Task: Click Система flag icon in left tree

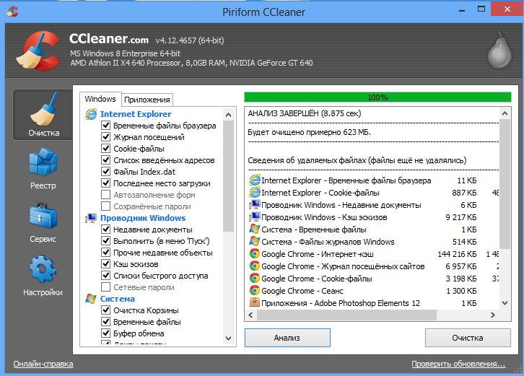Action: pyautogui.click(x=90, y=299)
